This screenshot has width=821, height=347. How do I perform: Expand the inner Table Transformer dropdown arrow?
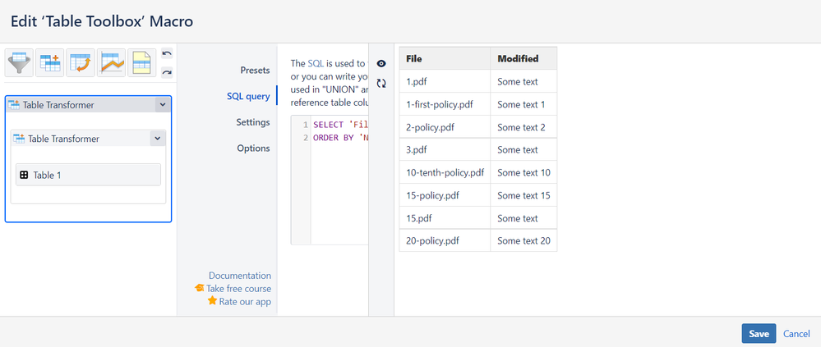coord(156,139)
